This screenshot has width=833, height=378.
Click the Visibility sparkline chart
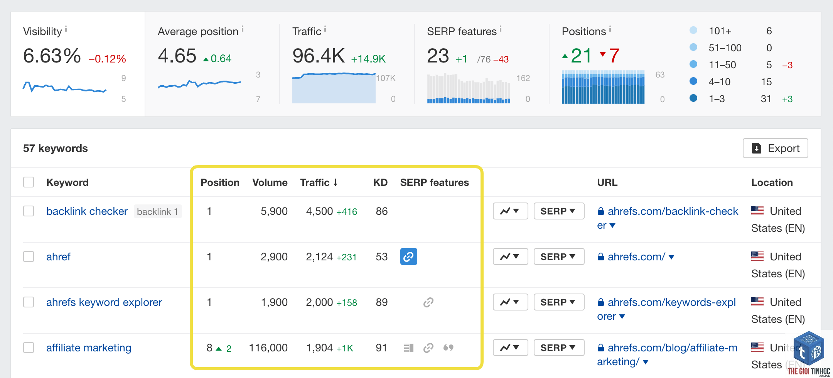pyautogui.click(x=64, y=87)
